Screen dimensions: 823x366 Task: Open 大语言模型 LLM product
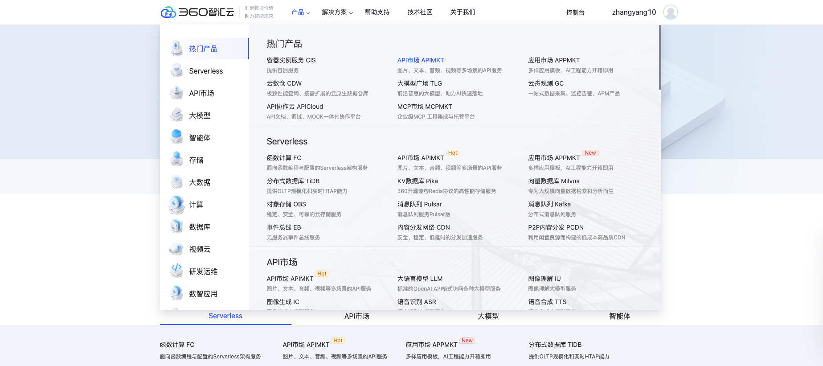pos(420,279)
